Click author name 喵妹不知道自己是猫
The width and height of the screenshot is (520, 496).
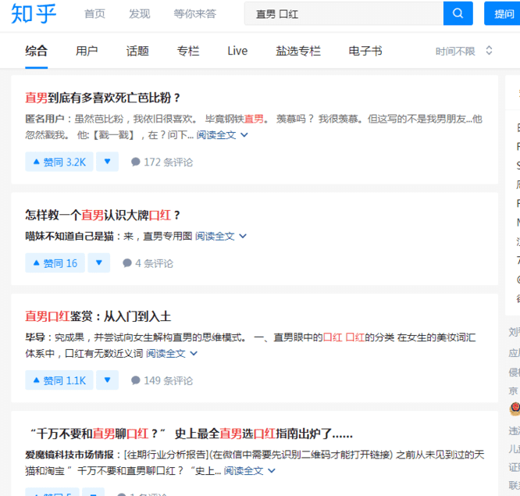[x=69, y=236]
